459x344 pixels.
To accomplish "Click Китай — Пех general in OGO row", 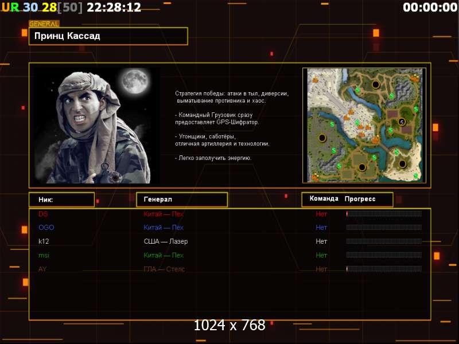I will tap(164, 227).
